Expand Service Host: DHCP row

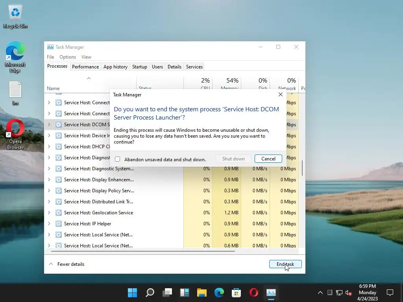point(49,147)
